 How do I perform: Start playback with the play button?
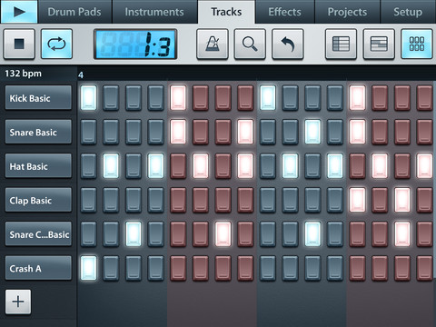pyautogui.click(x=19, y=12)
